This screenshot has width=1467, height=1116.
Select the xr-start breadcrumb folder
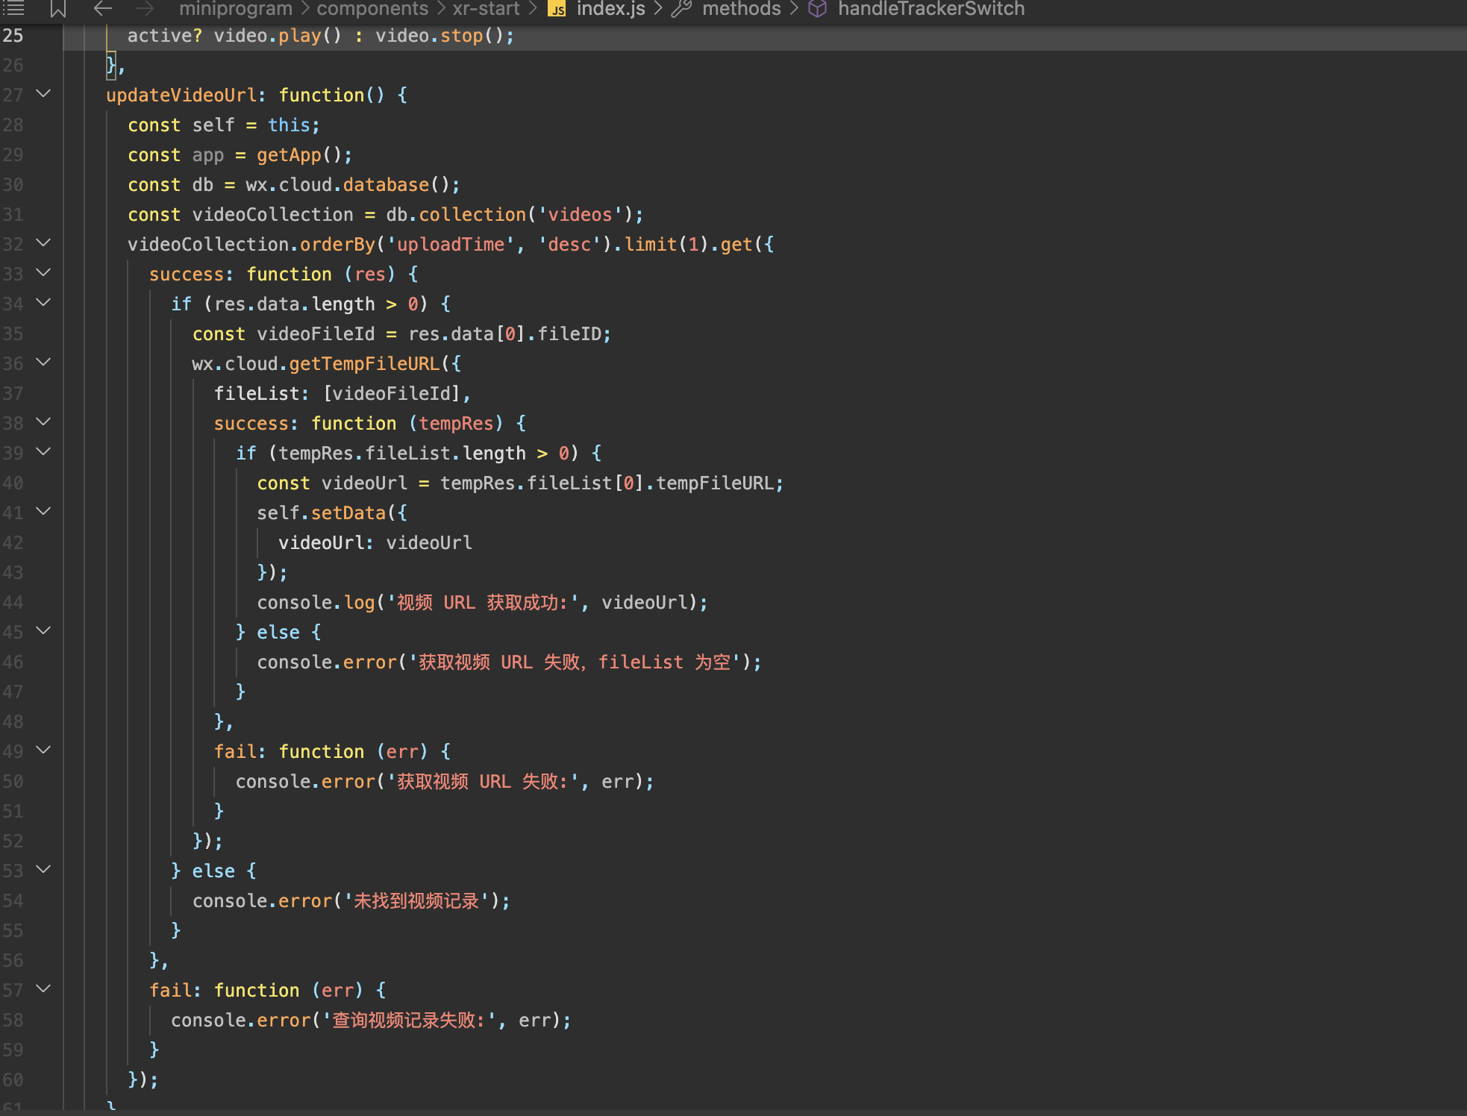[x=486, y=9]
